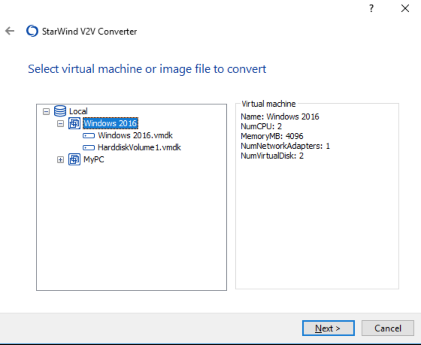Click the Local server database icon
Screen dimensions: 421x345
pos(60,111)
